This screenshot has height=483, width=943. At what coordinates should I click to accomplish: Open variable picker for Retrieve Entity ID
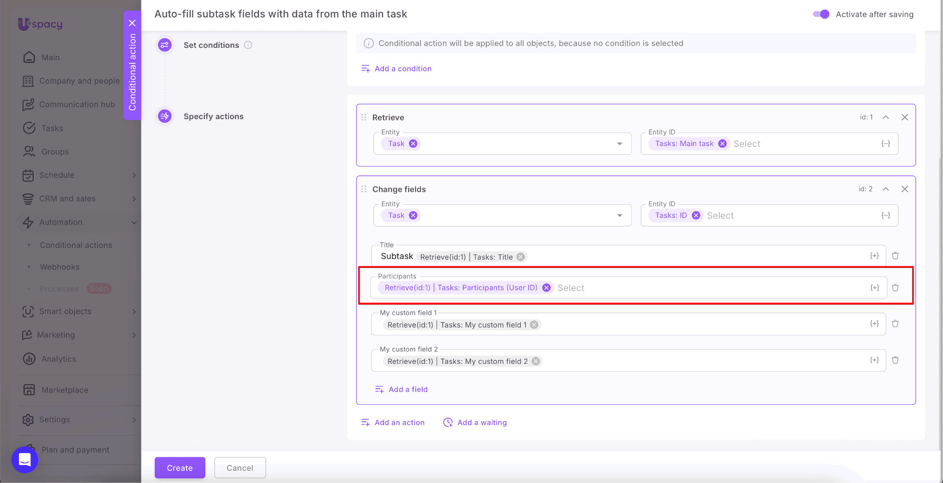tap(885, 144)
